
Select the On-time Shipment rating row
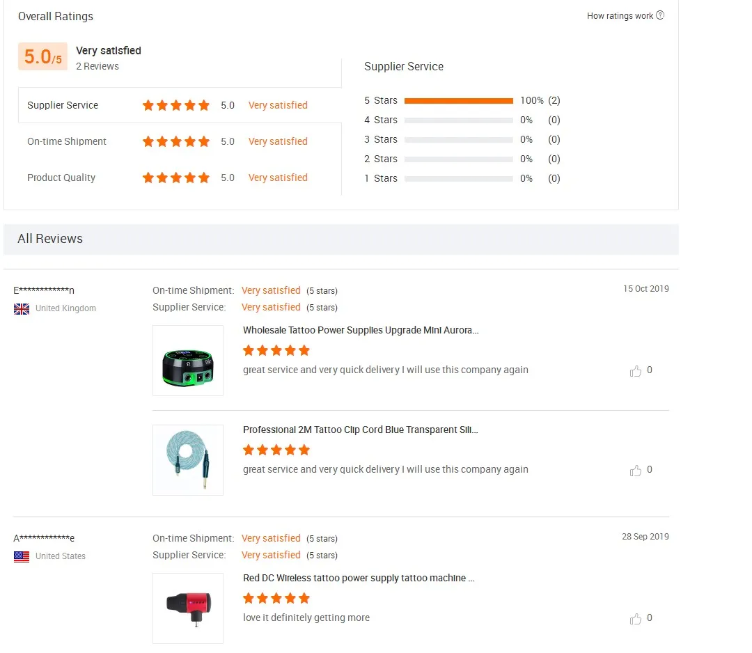(x=67, y=141)
